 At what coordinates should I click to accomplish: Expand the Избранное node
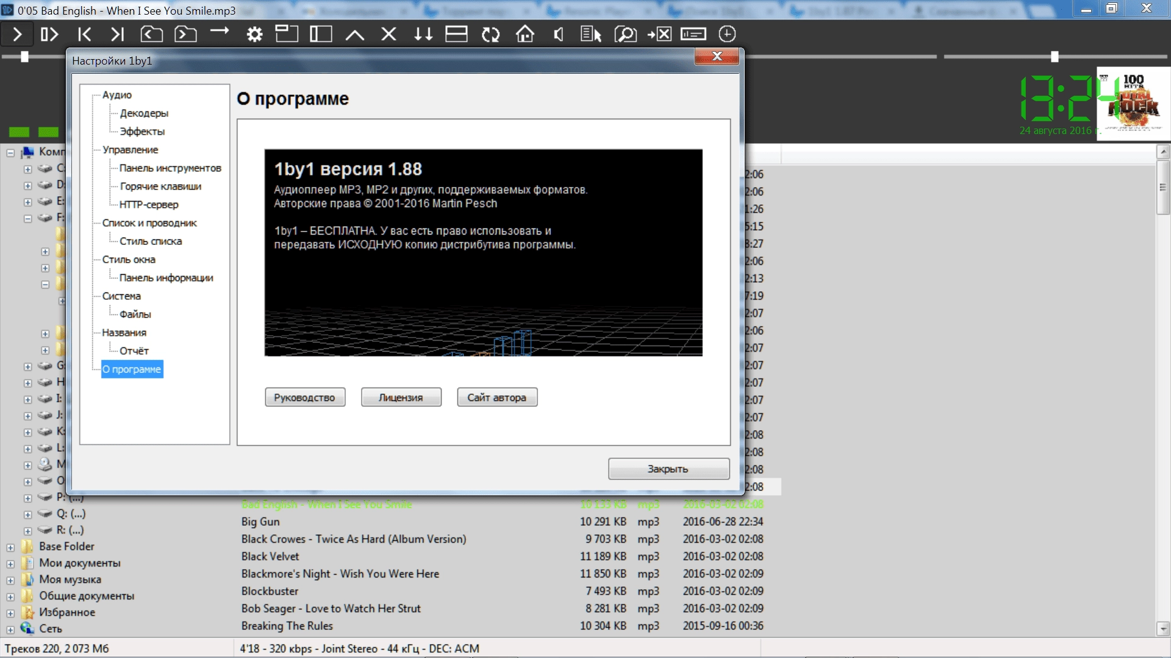10,614
